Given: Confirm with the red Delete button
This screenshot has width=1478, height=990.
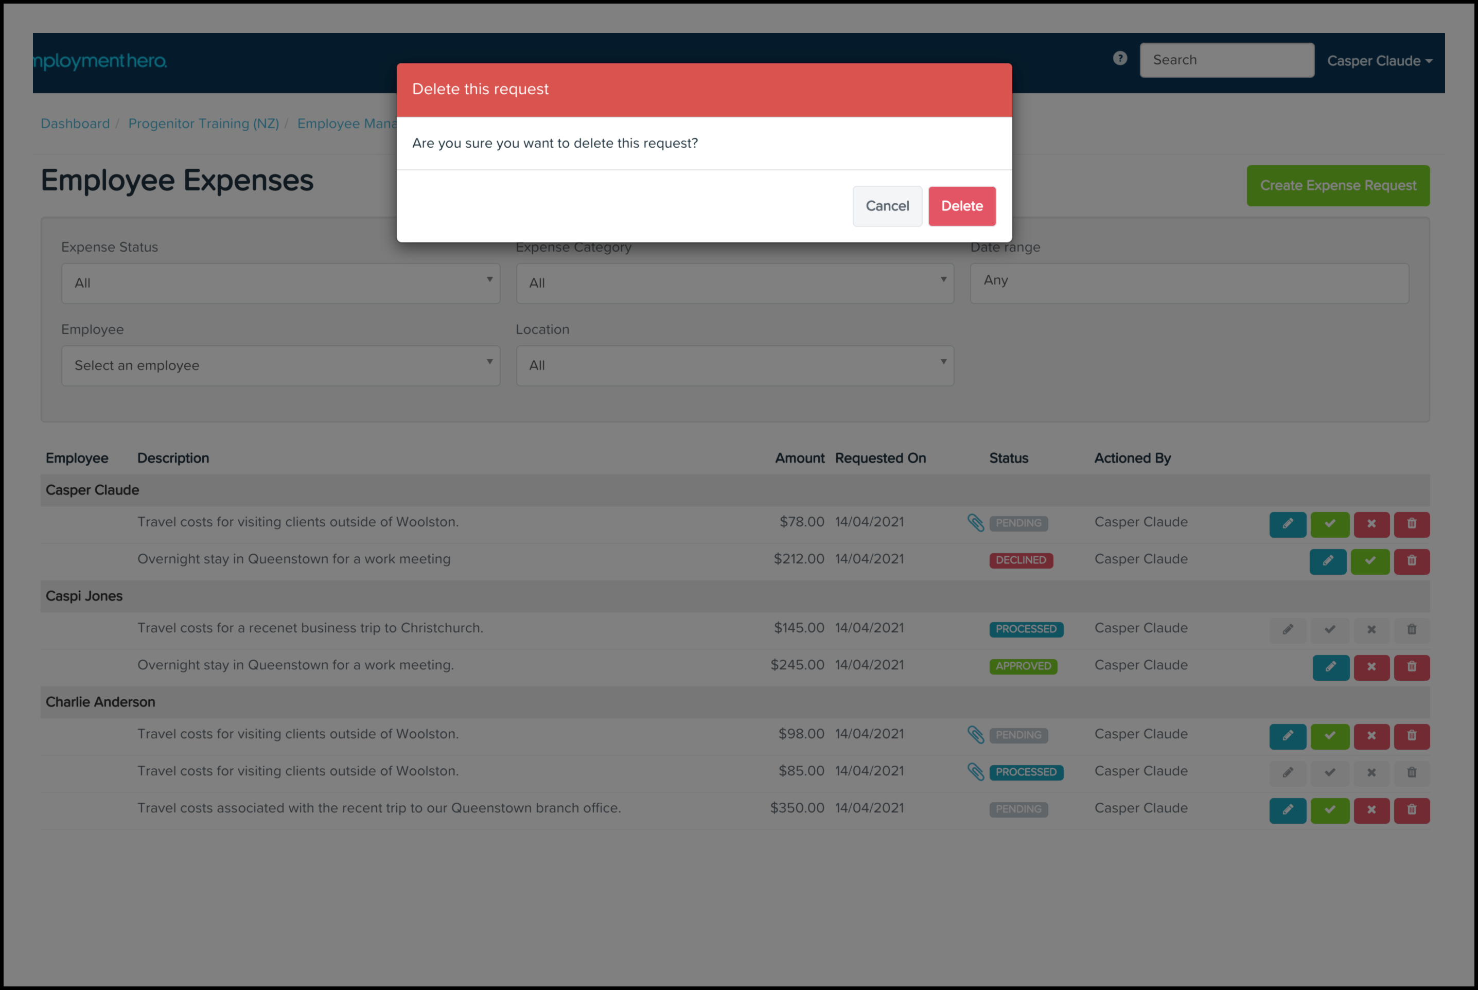Looking at the screenshot, I should click(961, 206).
